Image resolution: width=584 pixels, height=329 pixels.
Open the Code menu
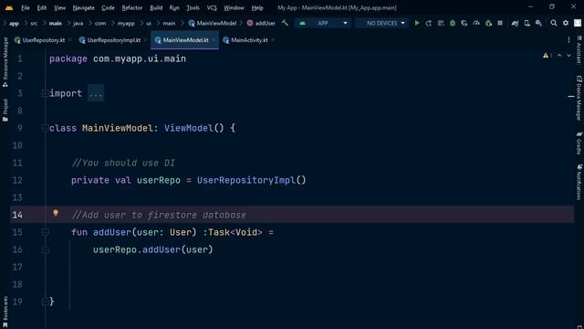coord(108,7)
